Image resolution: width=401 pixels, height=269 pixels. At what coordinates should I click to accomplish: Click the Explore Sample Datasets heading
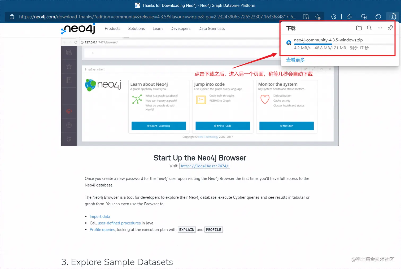[x=117, y=262]
